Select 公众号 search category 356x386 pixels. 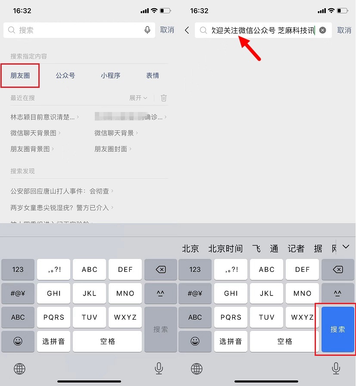tap(65, 75)
